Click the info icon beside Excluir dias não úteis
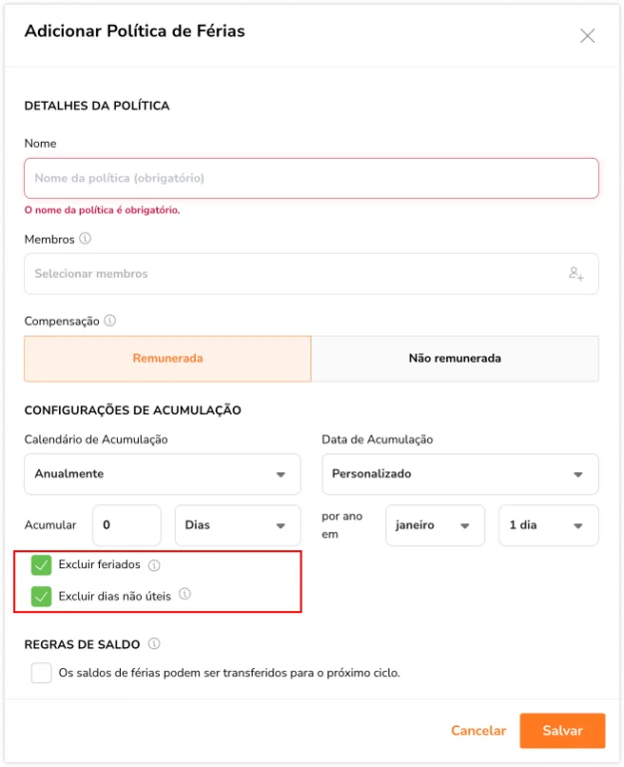 coord(185,594)
